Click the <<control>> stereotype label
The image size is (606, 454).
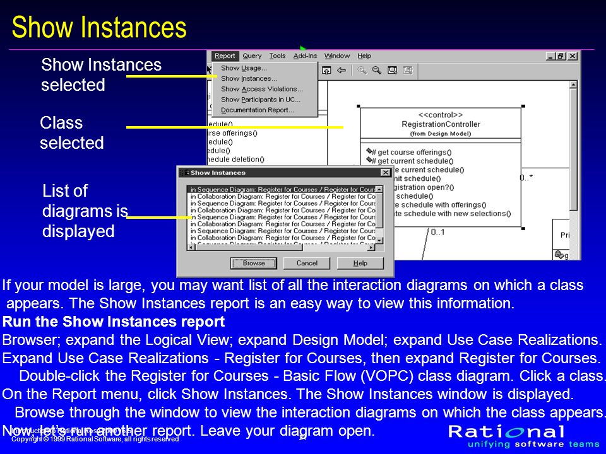441,115
